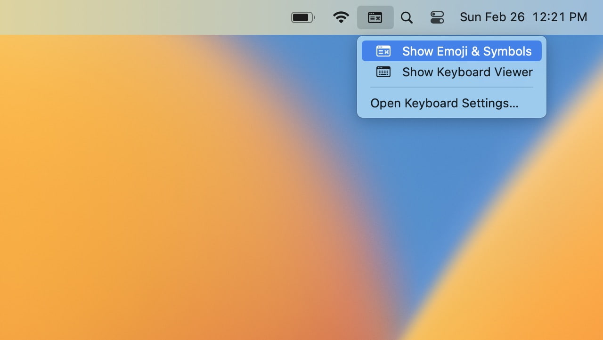603x340 pixels.
Task: Toggle Control Center panel visibility
Action: (437, 17)
